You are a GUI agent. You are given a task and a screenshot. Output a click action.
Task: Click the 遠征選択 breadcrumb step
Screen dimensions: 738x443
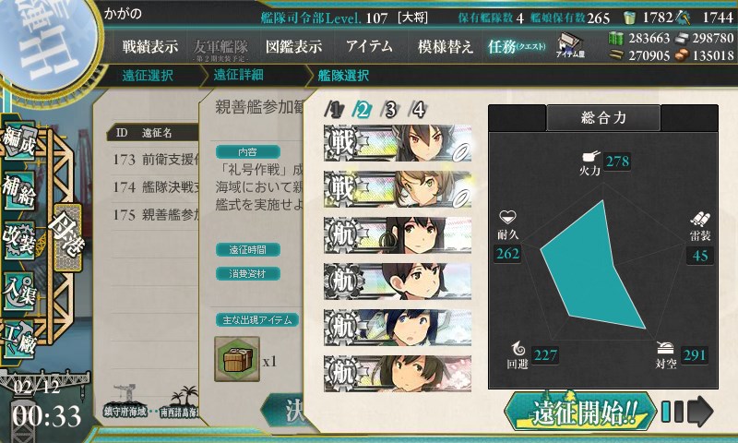(x=148, y=76)
